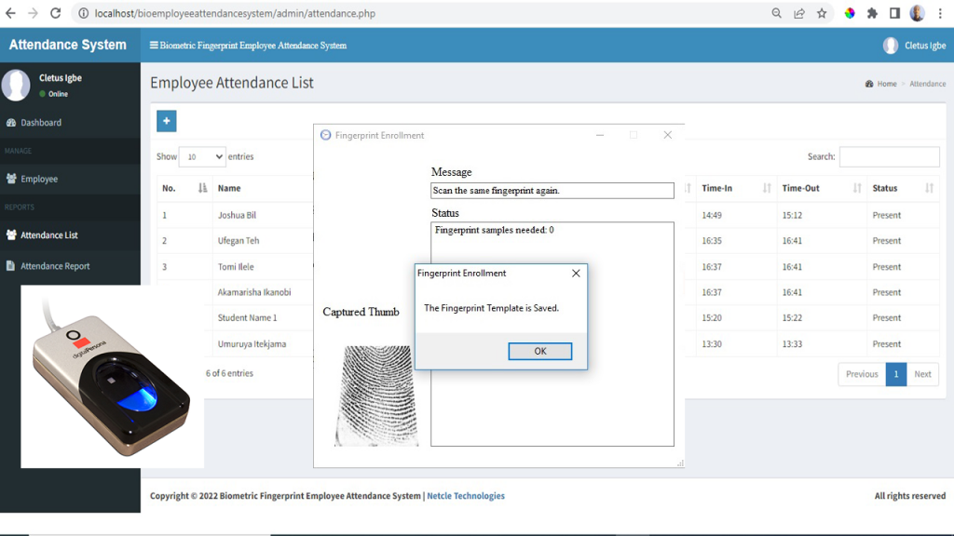Screen dimensions: 954x536
Task: Click the Employee icon under MANAGE
Action: pos(14,179)
